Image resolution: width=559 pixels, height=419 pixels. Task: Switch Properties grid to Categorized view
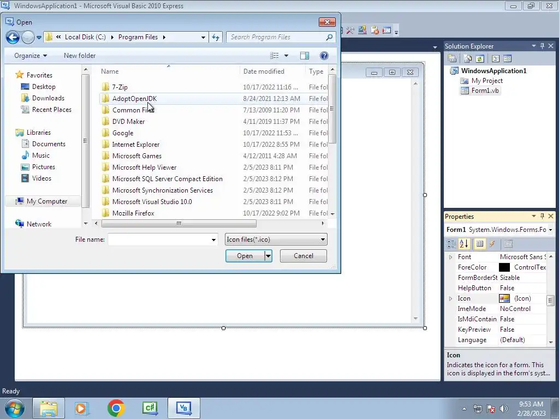point(451,244)
